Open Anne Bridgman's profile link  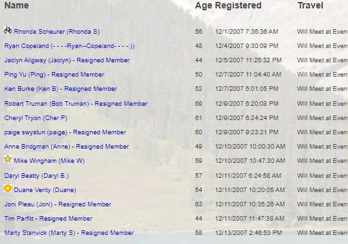pyautogui.click(x=67, y=147)
